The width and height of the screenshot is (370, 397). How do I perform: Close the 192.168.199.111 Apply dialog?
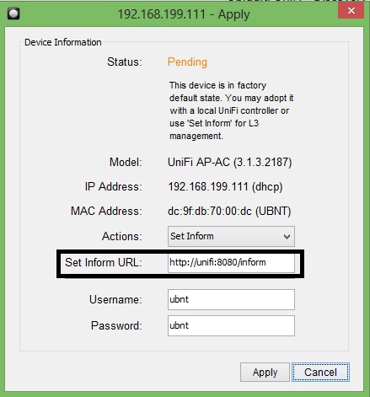351,11
